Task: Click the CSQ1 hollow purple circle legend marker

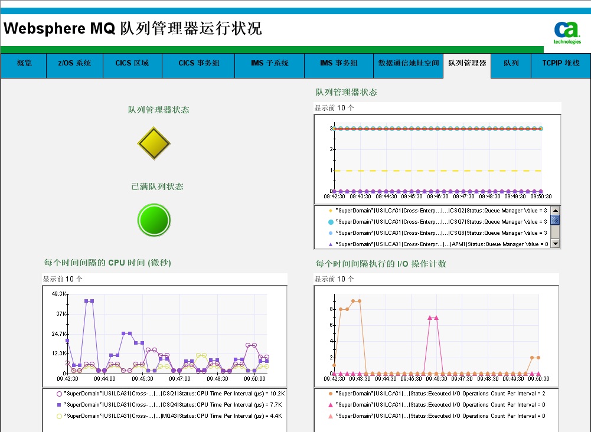Action: (59, 394)
